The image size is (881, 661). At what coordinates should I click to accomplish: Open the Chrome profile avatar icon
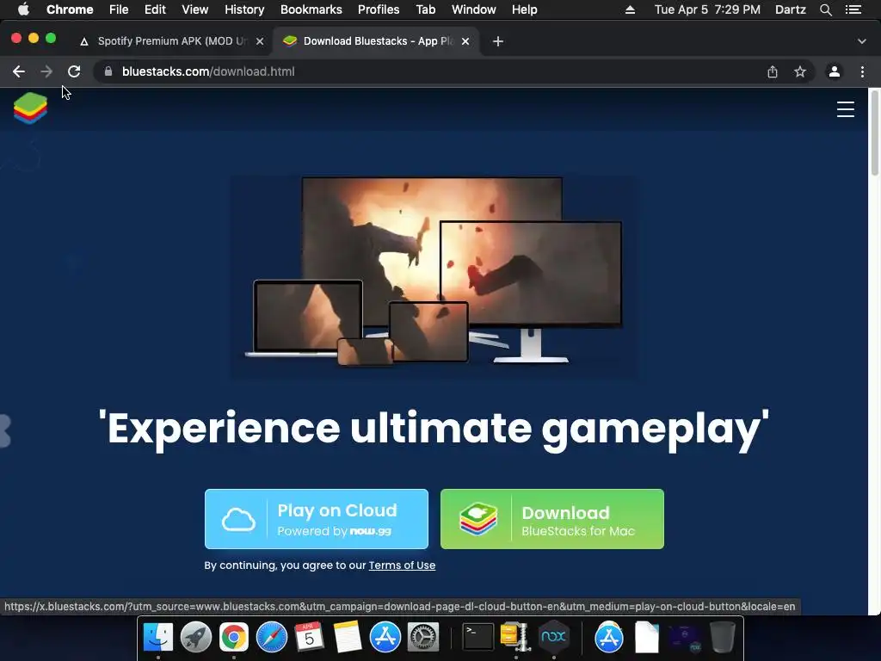(835, 71)
